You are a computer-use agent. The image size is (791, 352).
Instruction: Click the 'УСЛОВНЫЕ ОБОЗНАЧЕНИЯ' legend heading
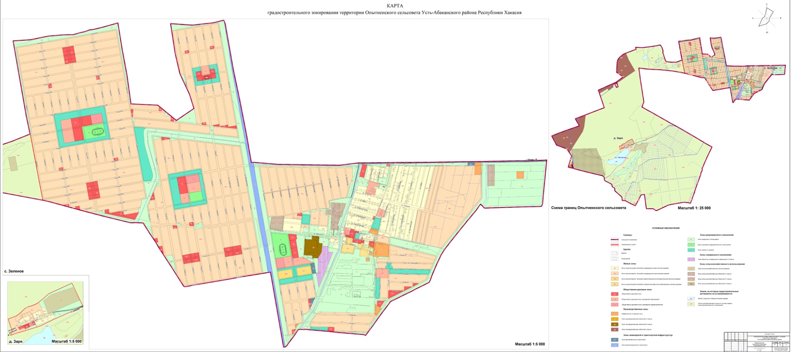click(x=665, y=228)
